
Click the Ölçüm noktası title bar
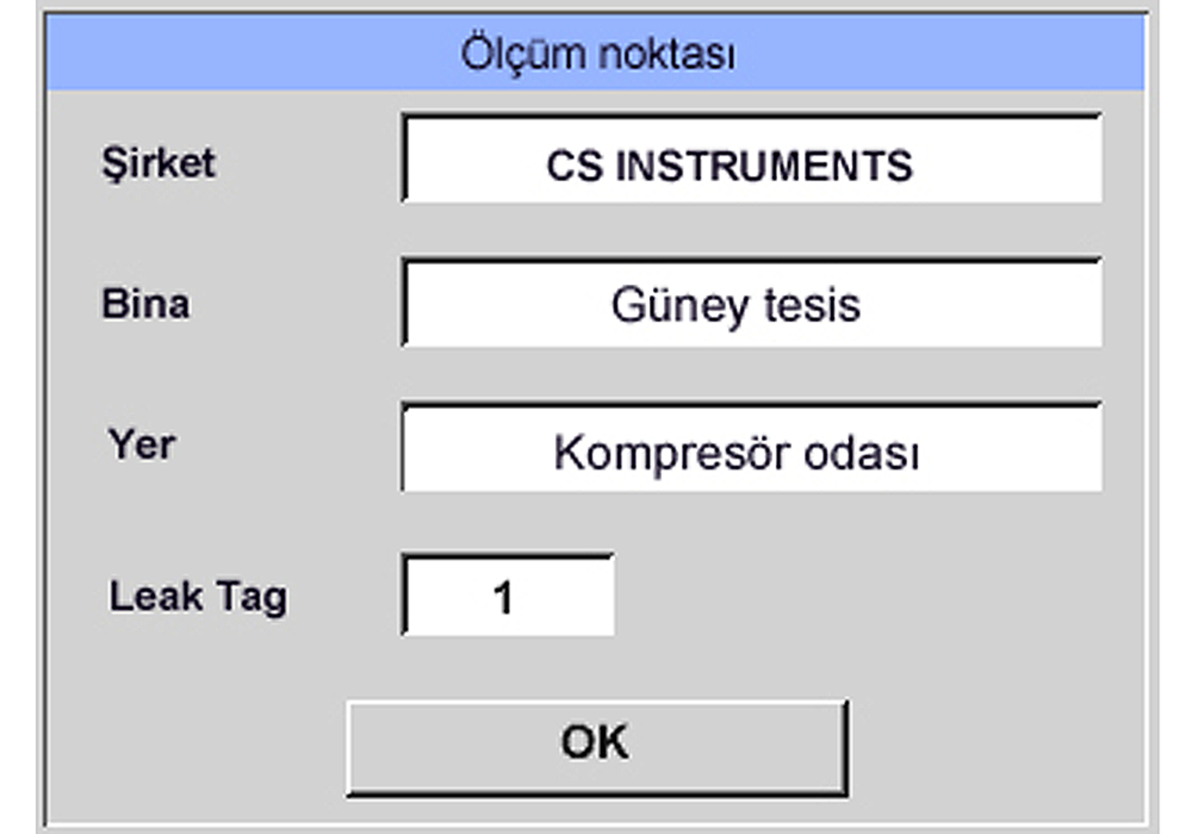pyautogui.click(x=596, y=52)
